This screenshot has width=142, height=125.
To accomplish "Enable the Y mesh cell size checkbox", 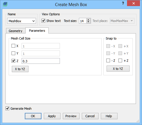I will pyautogui.click(x=13, y=53).
